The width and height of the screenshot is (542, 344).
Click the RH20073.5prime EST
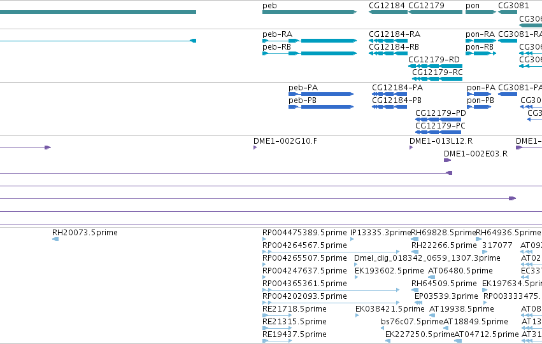coord(55,239)
